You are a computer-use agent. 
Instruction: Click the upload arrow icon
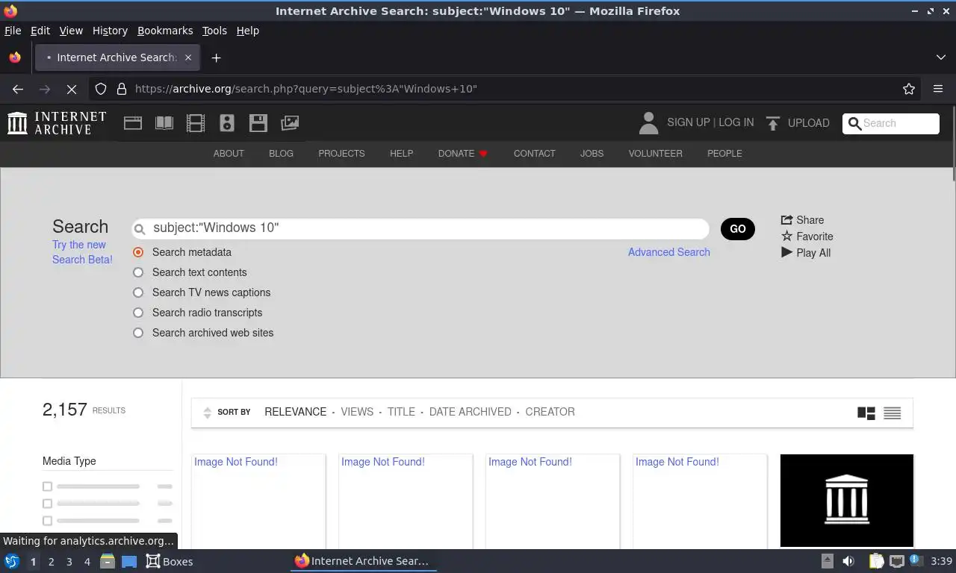[x=773, y=123]
